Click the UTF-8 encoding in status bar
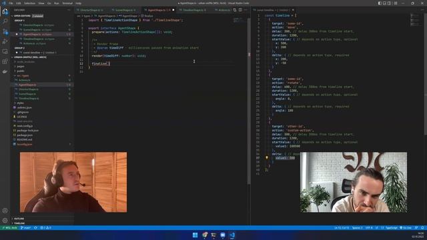Viewport: 427px width, 240px height. coord(369,228)
